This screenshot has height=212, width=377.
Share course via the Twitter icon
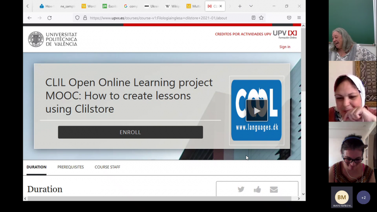pos(241,190)
